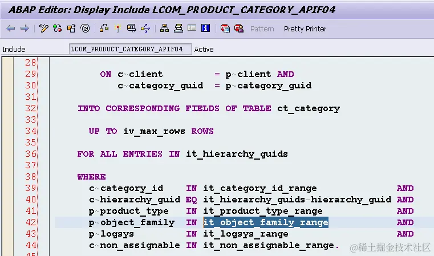Click it_hierarchy_guids on FOR ALL ENTRIES line

tap(237, 154)
